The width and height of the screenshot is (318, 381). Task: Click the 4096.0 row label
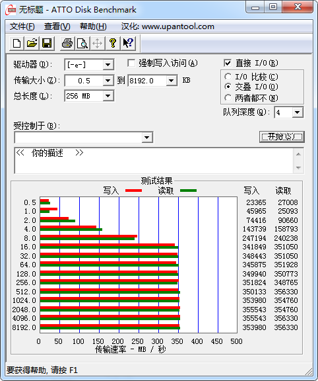pyautogui.click(x=24, y=318)
